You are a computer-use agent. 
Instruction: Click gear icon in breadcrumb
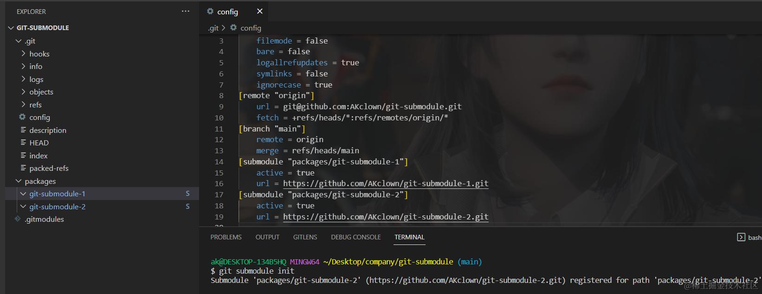pos(233,28)
